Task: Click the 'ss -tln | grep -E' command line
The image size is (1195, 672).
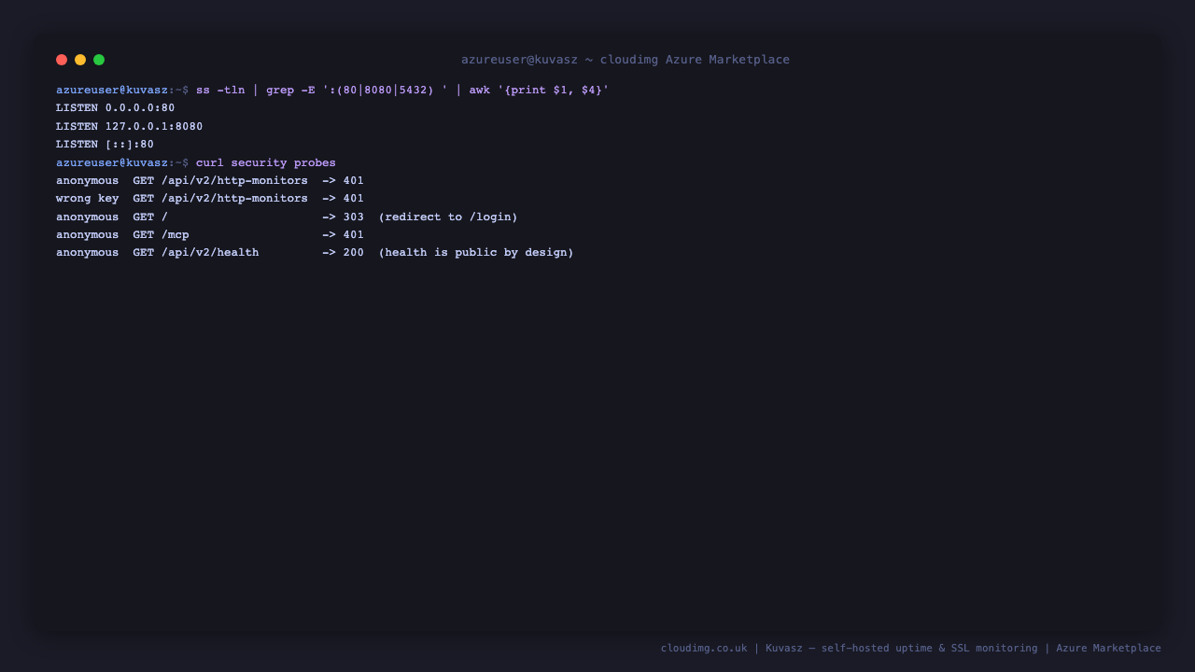Action: point(332,90)
